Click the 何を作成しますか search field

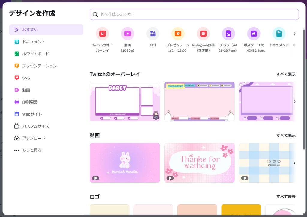pos(194,14)
